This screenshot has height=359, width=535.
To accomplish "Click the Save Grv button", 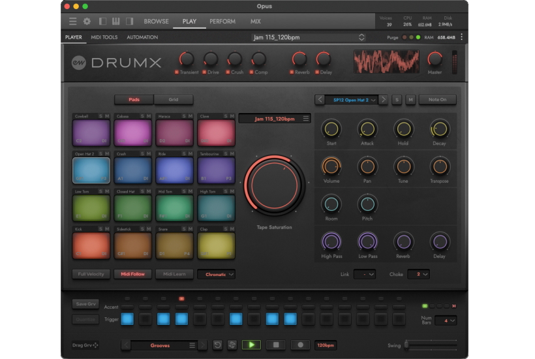I will click(x=85, y=304).
